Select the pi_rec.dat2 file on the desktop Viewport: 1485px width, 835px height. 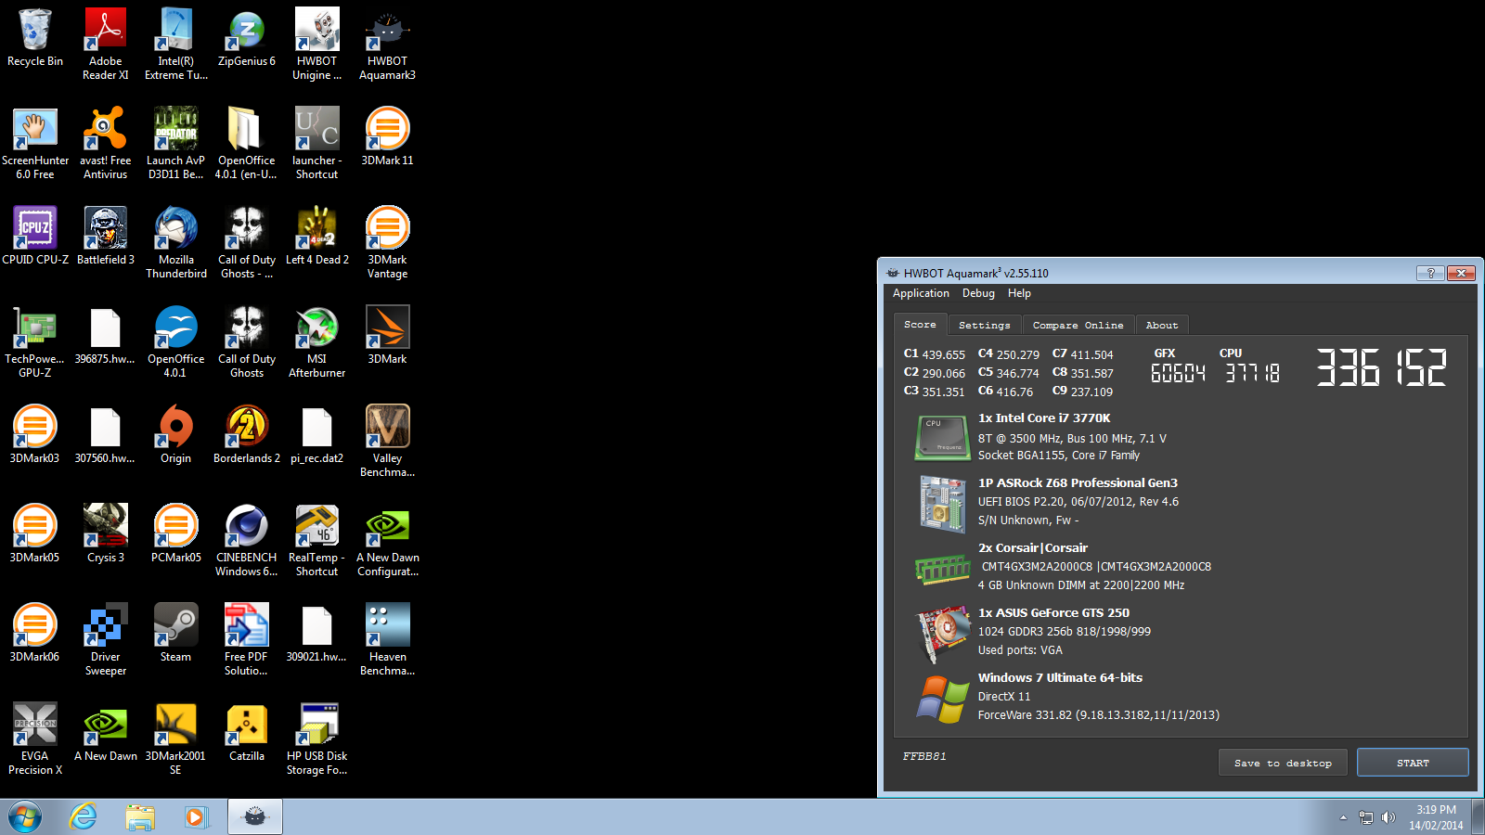coord(316,435)
